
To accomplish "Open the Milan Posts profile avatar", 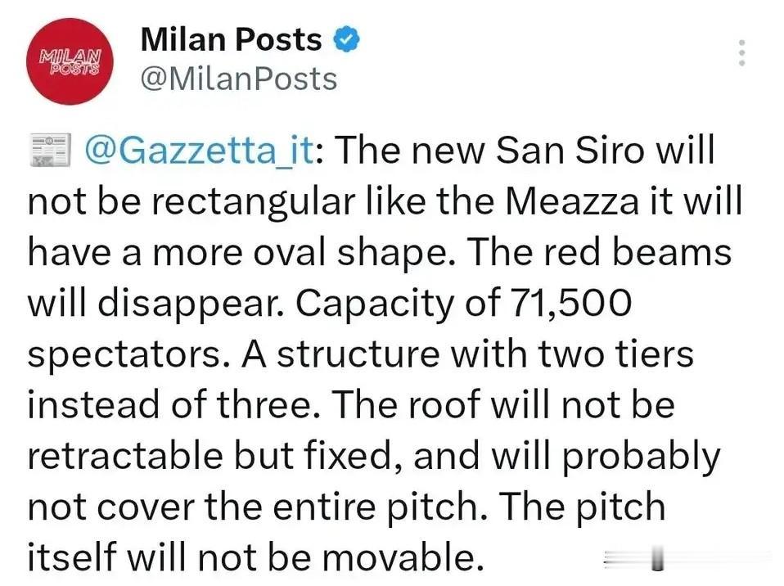I will point(70,61).
